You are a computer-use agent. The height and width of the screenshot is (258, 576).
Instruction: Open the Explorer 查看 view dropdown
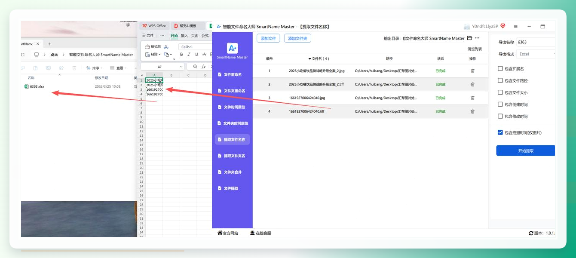coord(118,68)
